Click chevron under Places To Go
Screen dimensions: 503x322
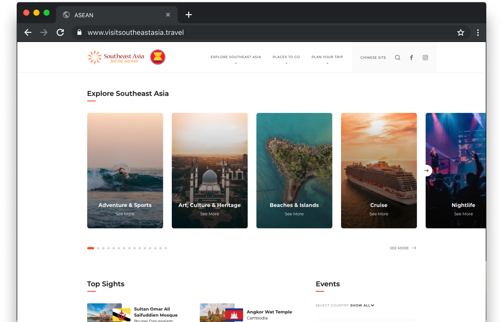(x=286, y=63)
